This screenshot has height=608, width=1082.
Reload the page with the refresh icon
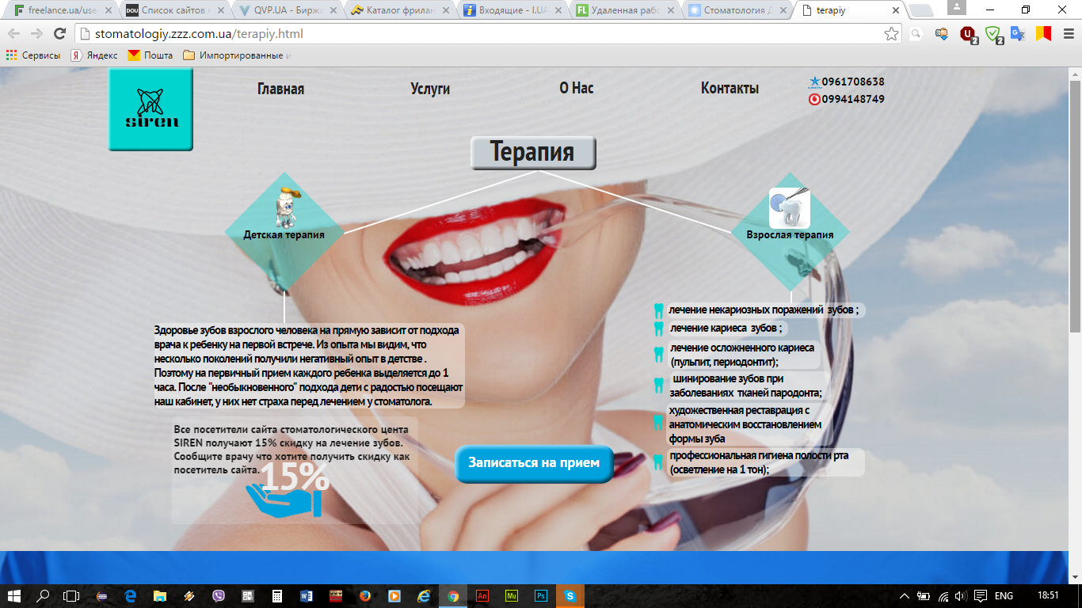59,34
